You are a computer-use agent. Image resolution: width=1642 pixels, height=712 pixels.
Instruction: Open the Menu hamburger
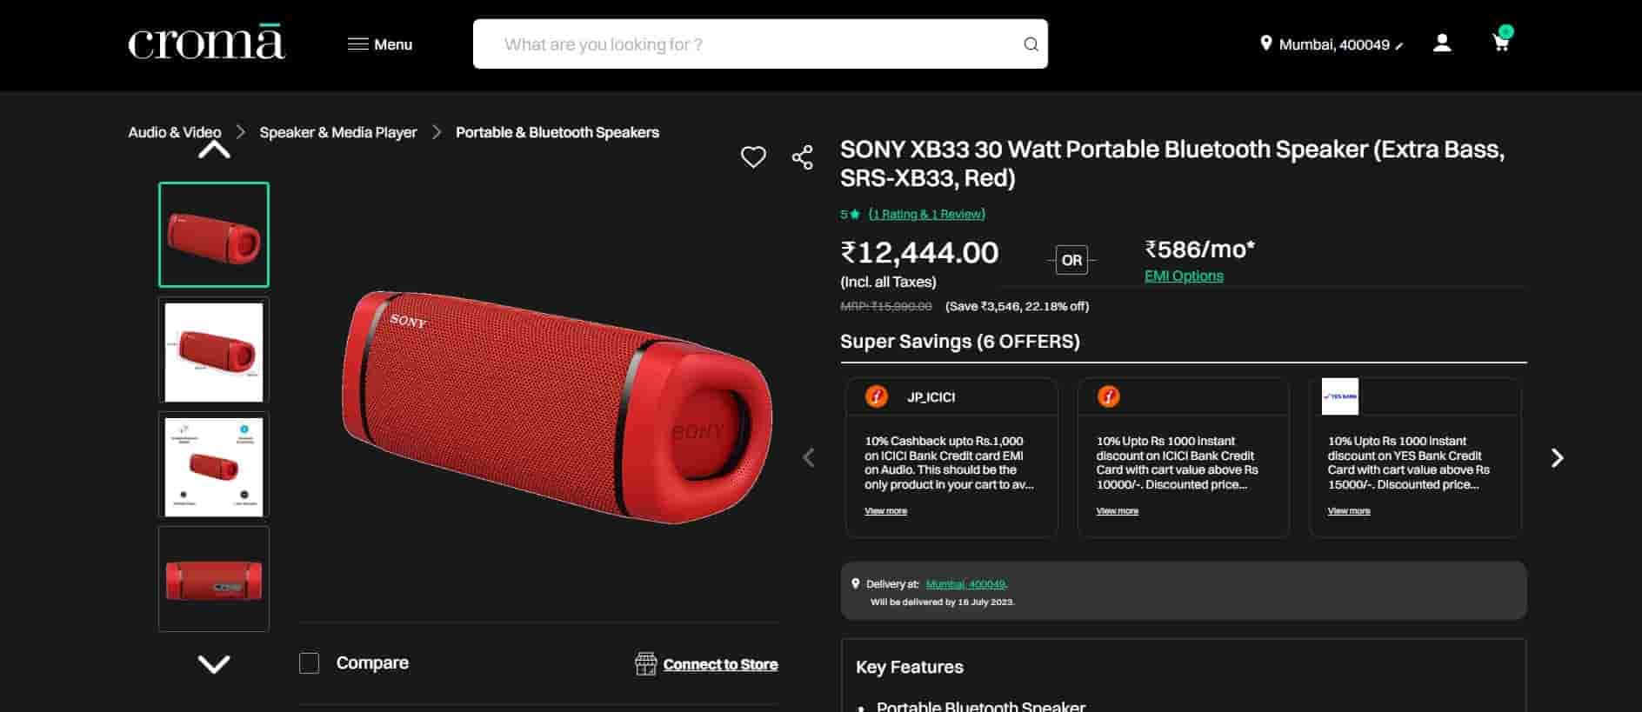pyautogui.click(x=380, y=44)
